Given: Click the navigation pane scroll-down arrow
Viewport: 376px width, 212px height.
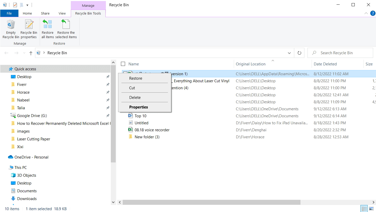Looking at the screenshot, I should 113,202.
